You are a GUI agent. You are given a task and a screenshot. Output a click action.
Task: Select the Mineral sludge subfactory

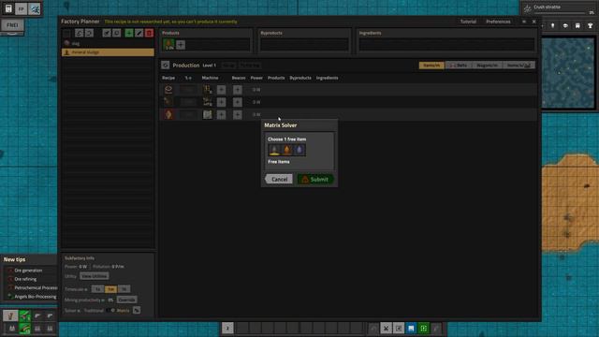(x=108, y=52)
